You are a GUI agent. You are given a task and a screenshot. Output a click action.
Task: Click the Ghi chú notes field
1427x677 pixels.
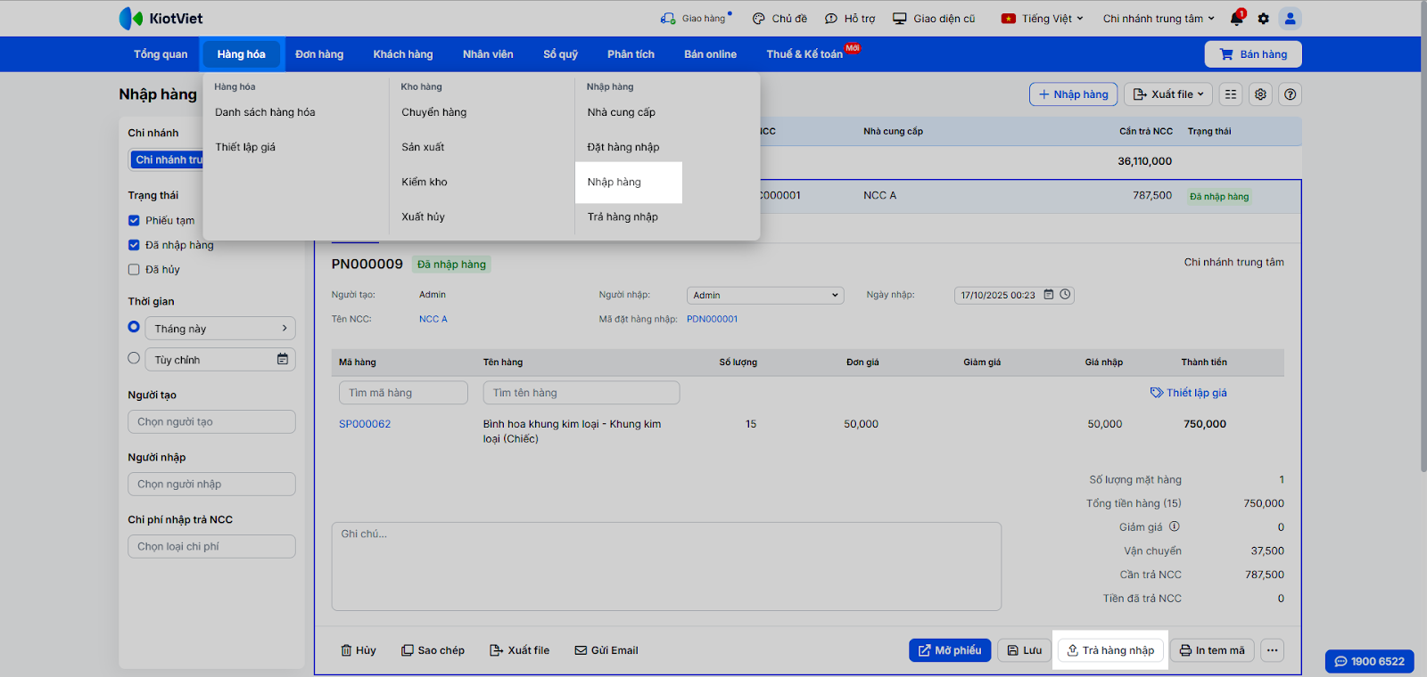[665, 566]
